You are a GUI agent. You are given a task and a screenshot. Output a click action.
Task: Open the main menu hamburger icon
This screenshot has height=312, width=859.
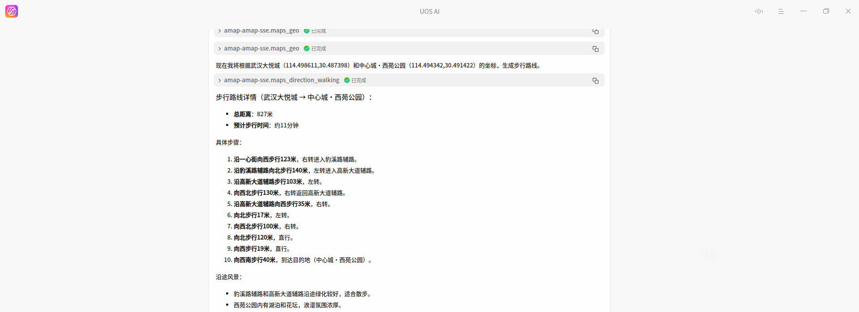[781, 11]
